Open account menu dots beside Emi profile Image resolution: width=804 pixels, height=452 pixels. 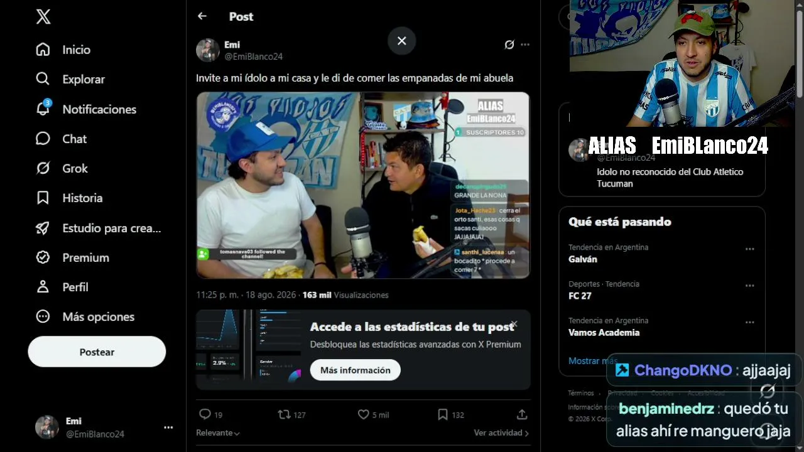coord(168,428)
